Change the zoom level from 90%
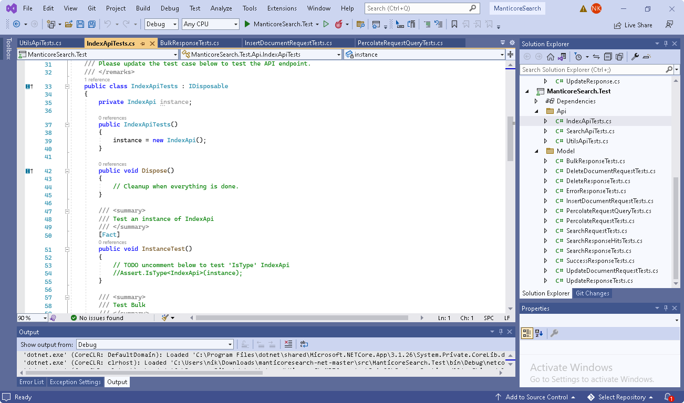Screen dimensions: 684x403 (x=32, y=317)
